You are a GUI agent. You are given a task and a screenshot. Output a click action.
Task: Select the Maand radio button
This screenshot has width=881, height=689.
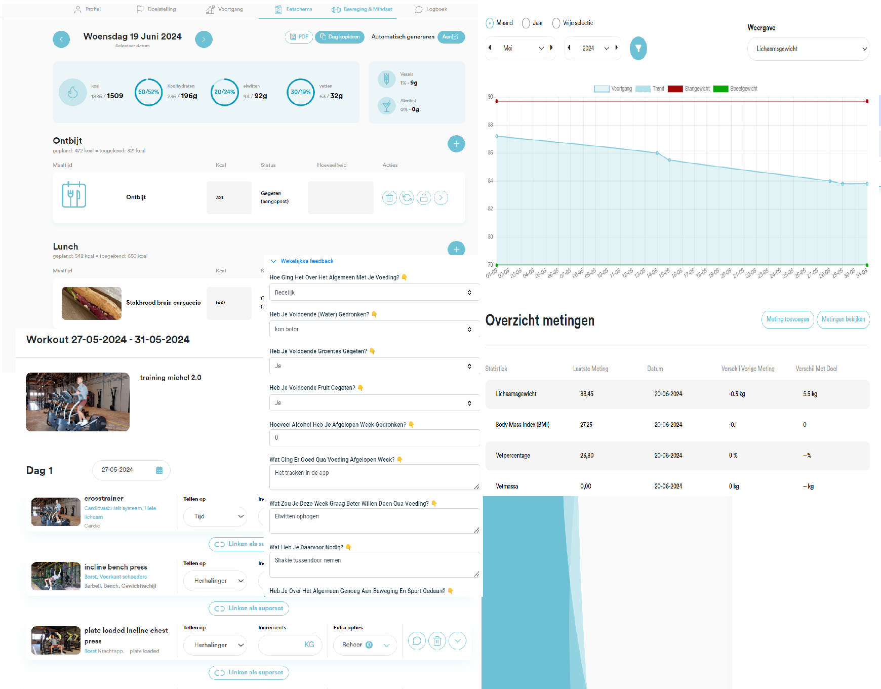490,23
